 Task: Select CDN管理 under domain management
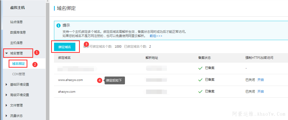pyautogui.click(x=19, y=74)
